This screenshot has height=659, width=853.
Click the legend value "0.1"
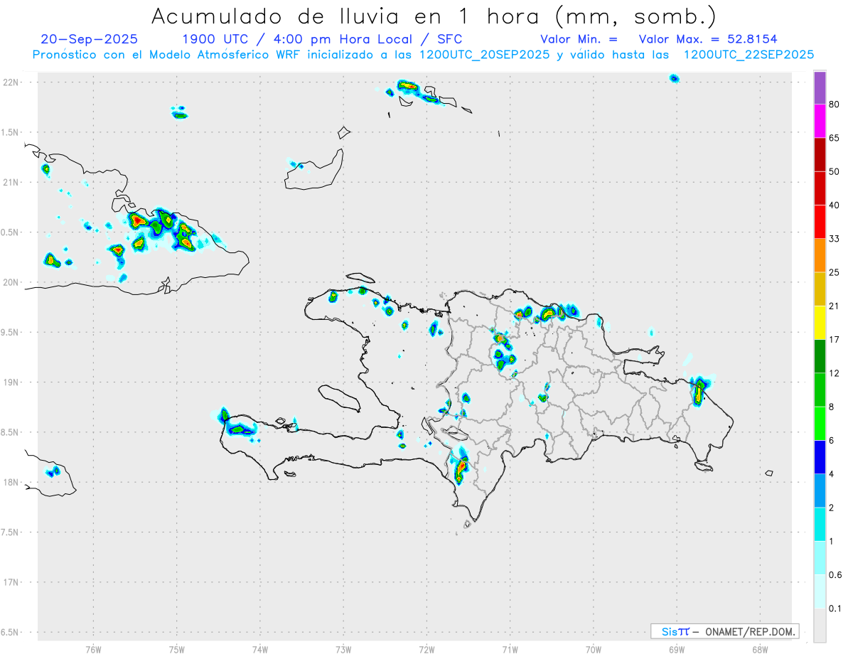(835, 609)
